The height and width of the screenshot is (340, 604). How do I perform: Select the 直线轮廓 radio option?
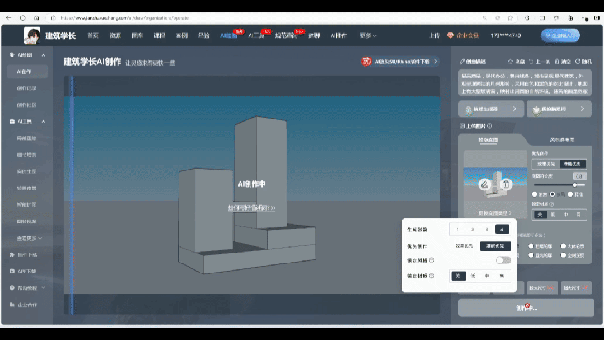click(531, 255)
